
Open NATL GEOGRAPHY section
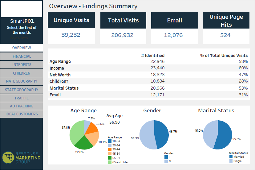point(22,81)
